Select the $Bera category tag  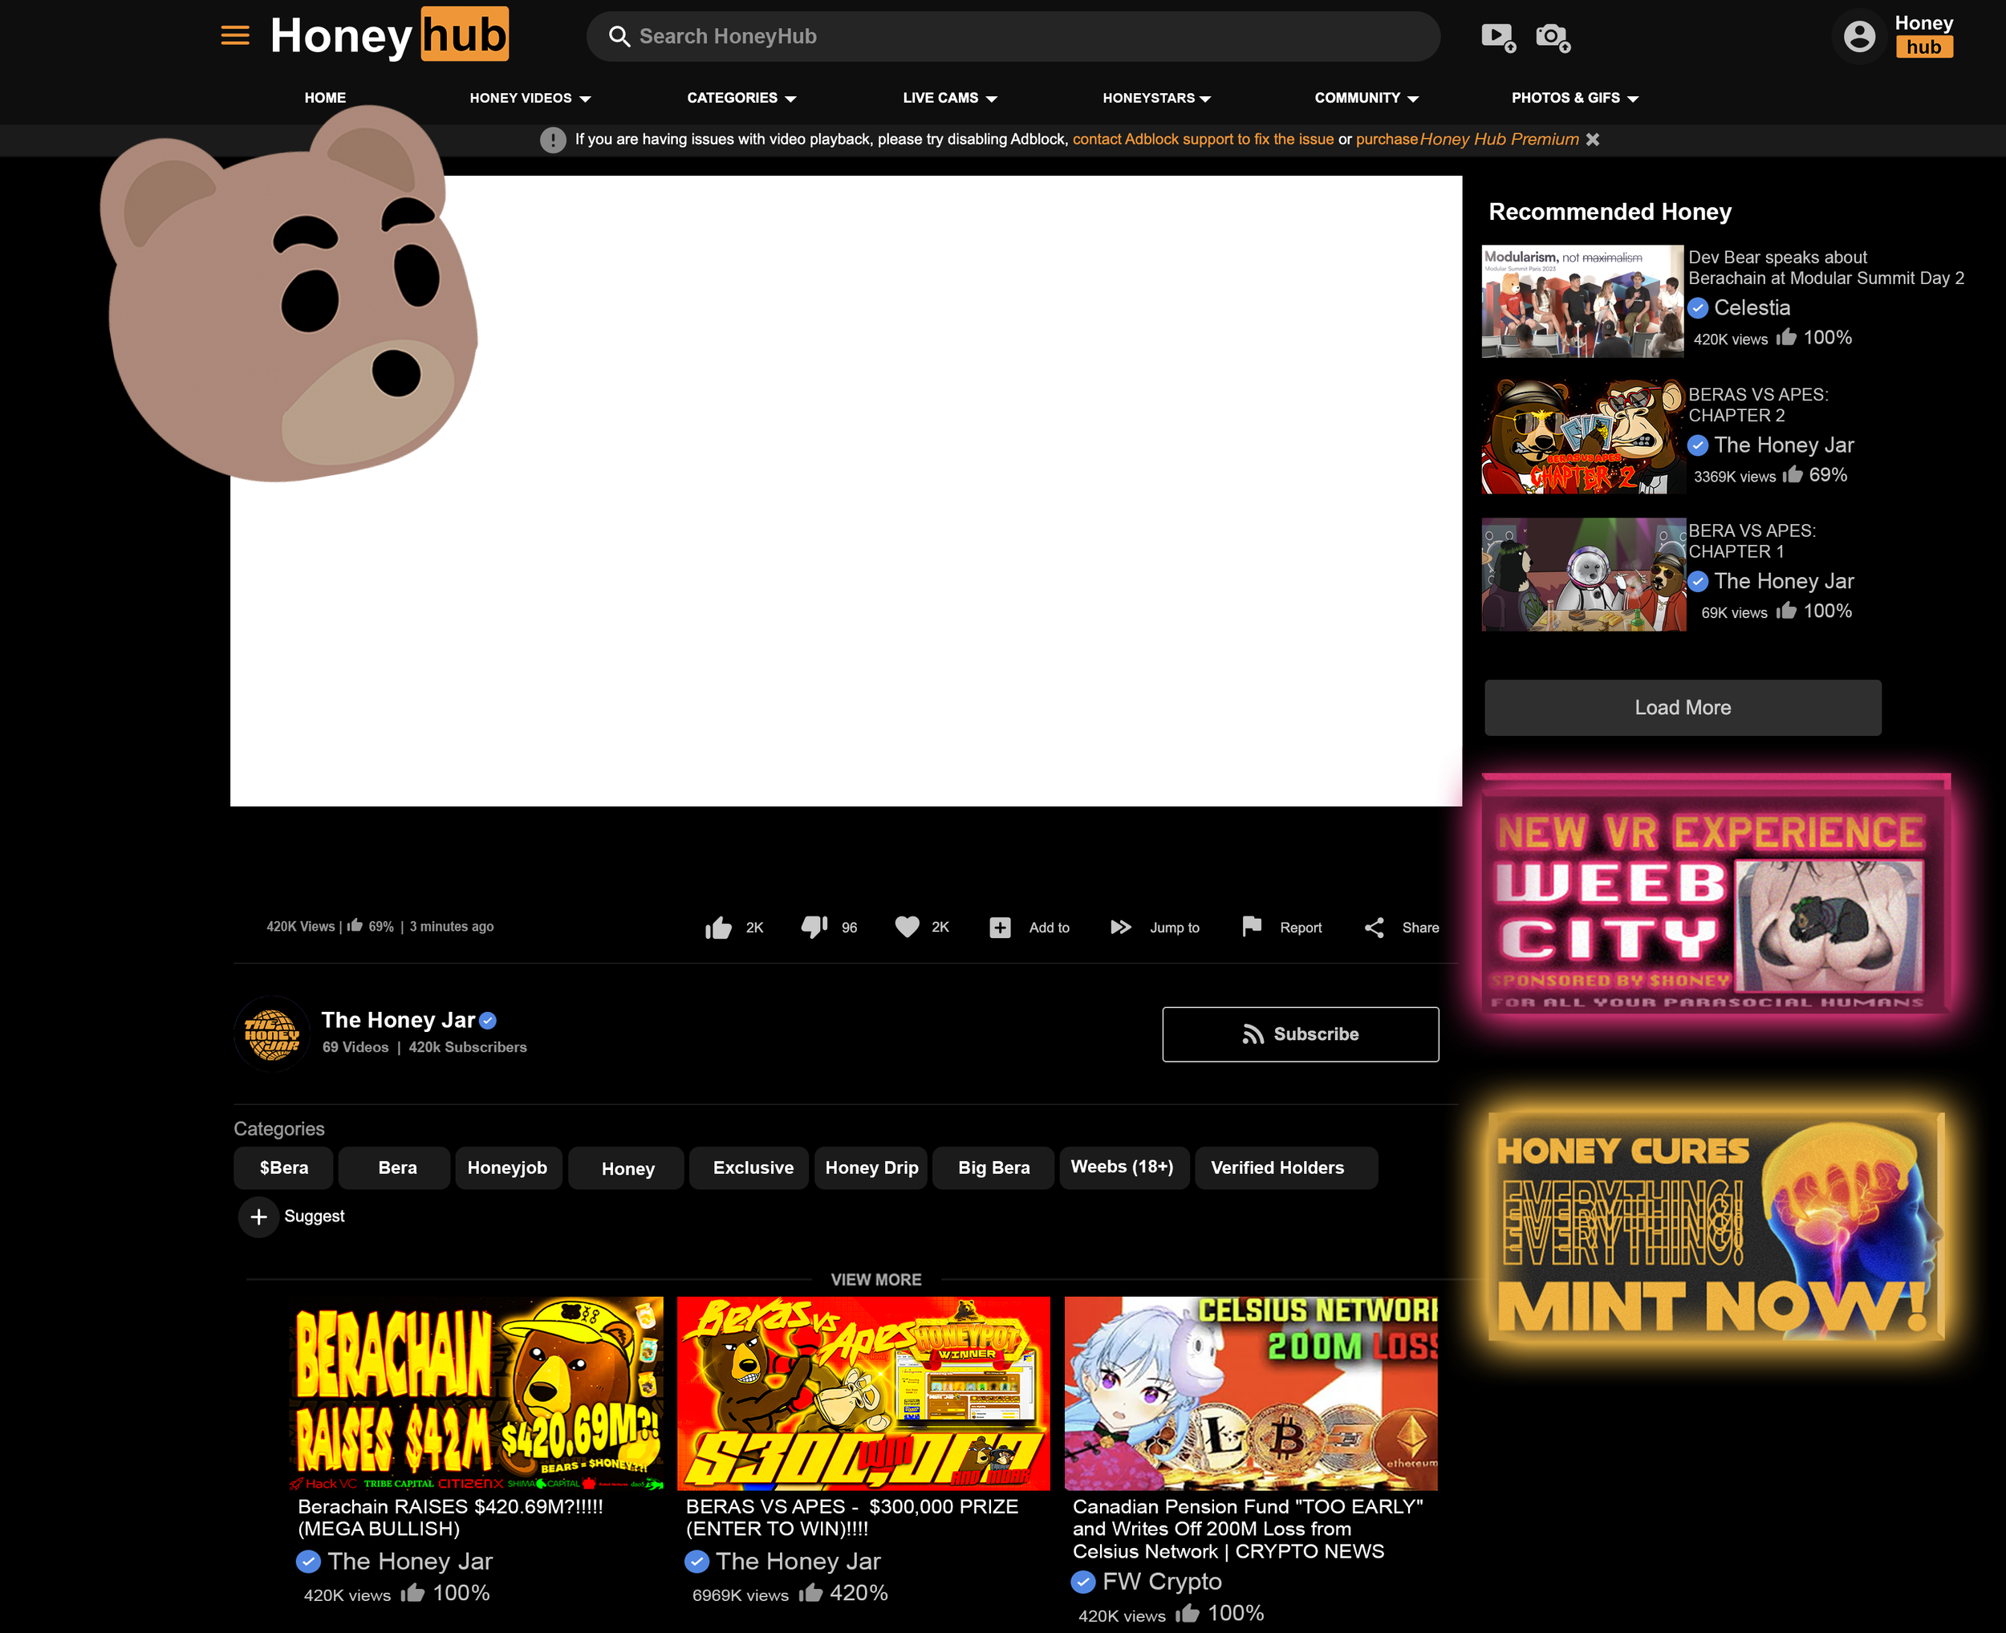point(283,1168)
